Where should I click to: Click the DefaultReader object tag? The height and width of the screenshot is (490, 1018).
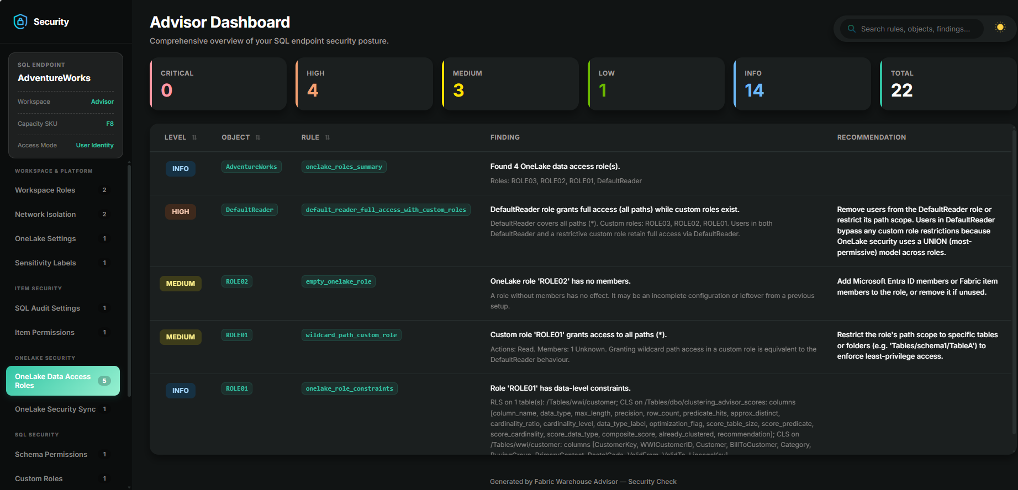tap(250, 210)
